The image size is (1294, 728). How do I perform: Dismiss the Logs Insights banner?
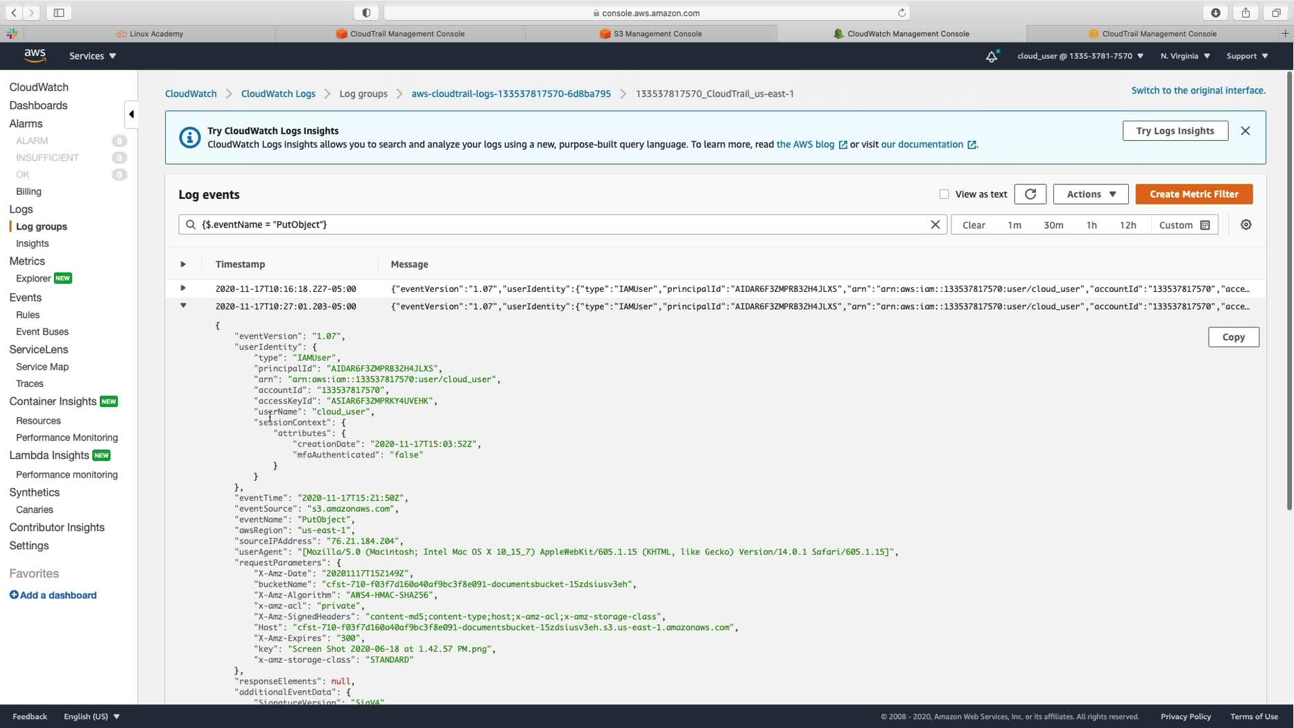coord(1245,131)
